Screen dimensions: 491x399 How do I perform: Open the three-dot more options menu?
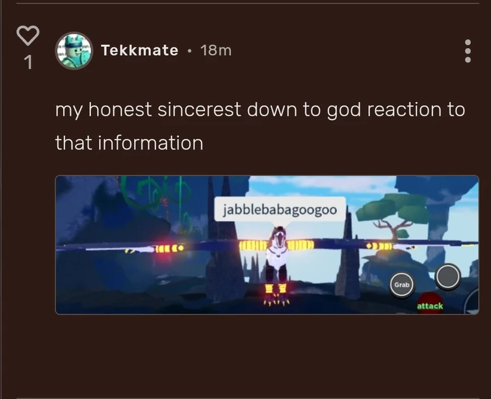pyautogui.click(x=468, y=51)
